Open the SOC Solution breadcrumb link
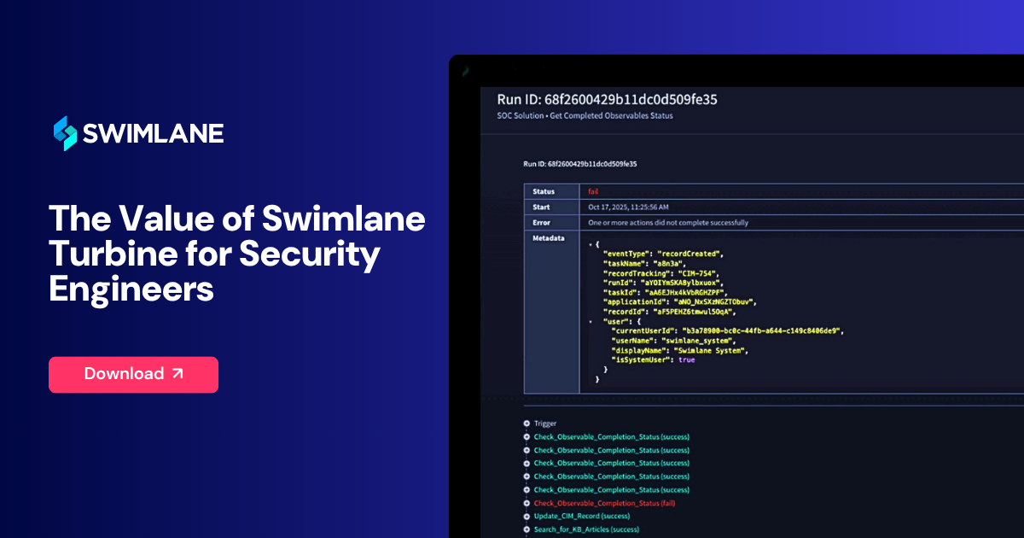 pos(520,115)
